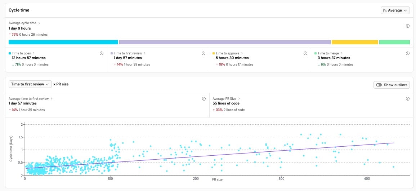Click the Average time to first review label
This screenshot has height=191, width=416.
pos(29,98)
